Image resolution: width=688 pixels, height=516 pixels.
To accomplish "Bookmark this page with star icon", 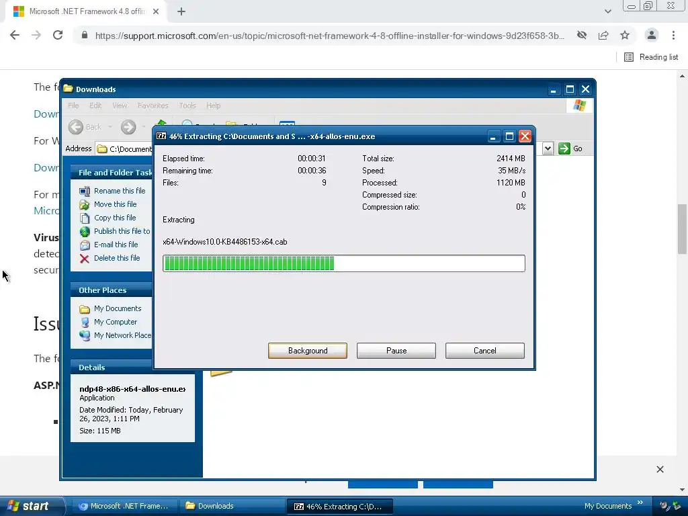I will pyautogui.click(x=625, y=35).
